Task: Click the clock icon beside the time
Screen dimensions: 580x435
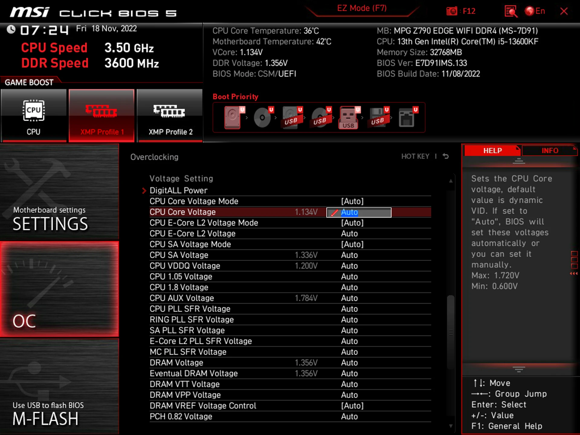Action: [11, 29]
